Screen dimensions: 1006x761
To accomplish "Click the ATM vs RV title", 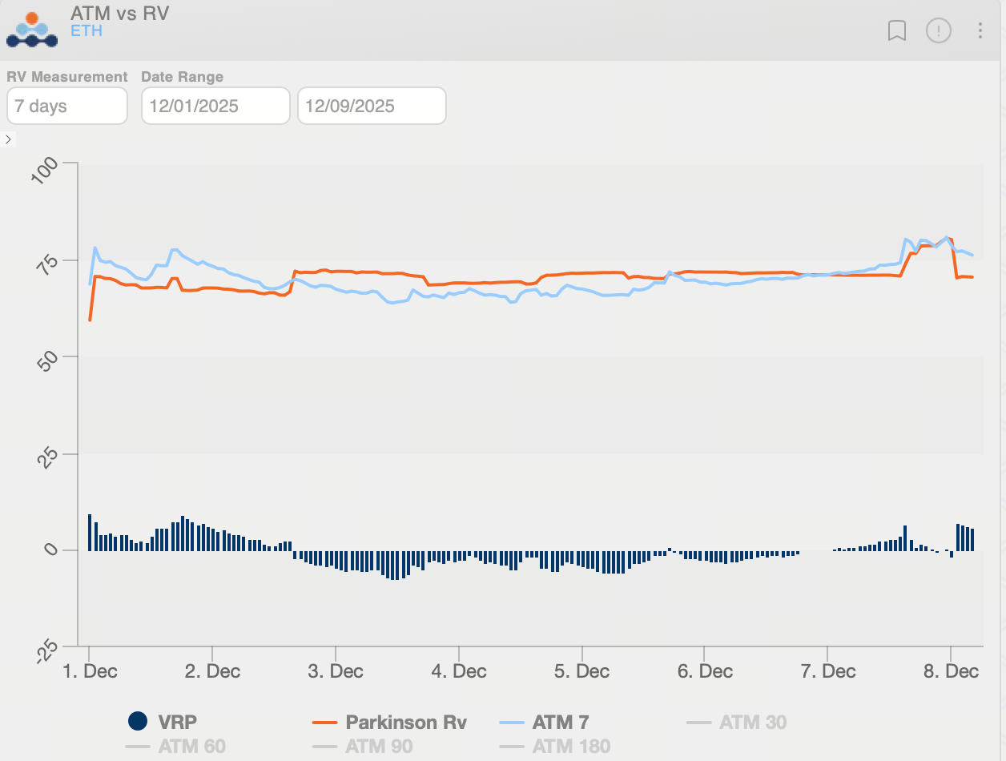I will 119,14.
